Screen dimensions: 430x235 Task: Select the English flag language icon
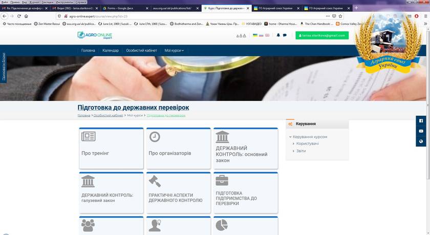267,35
